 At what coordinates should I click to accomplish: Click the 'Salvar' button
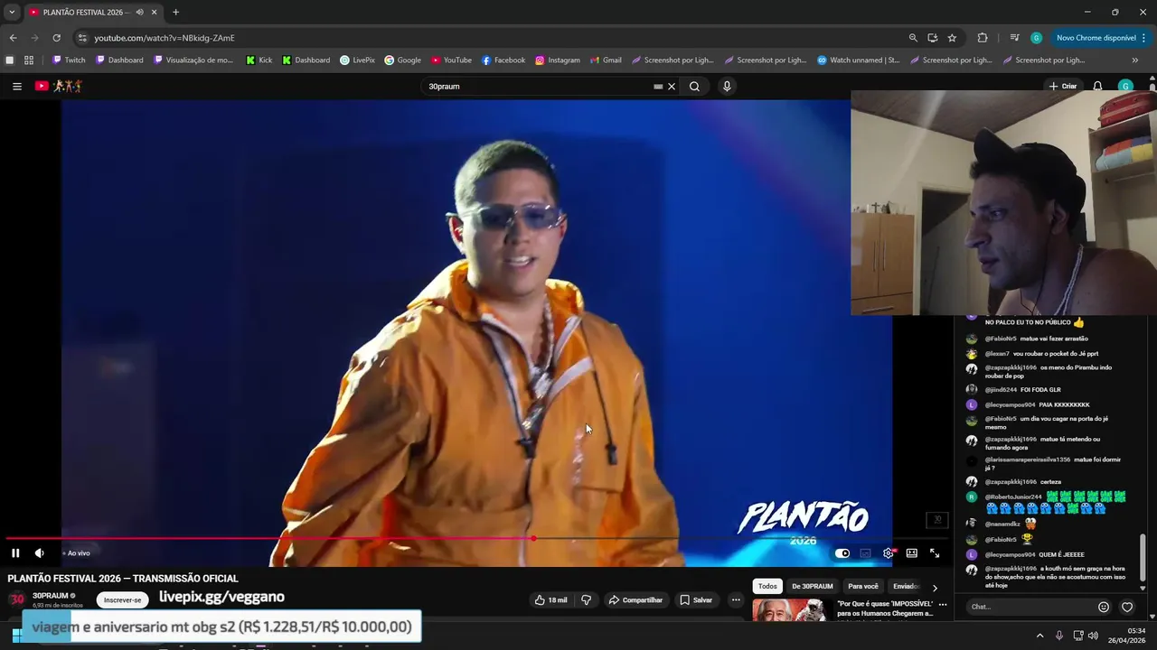click(x=696, y=600)
